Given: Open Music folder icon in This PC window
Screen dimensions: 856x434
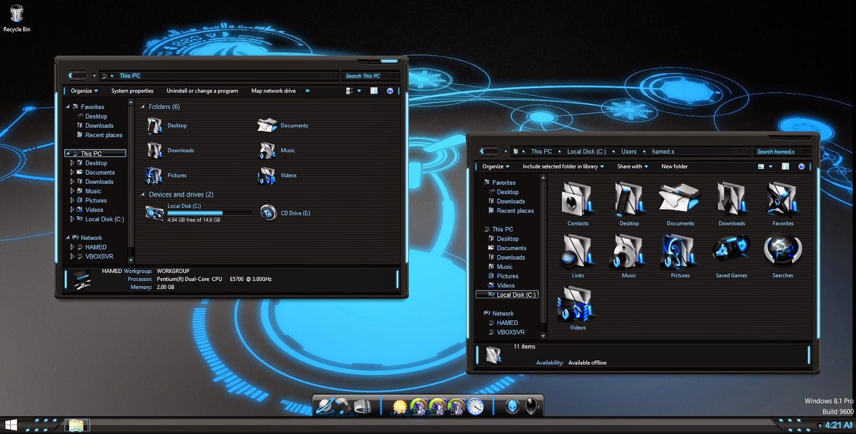Looking at the screenshot, I should (267, 150).
